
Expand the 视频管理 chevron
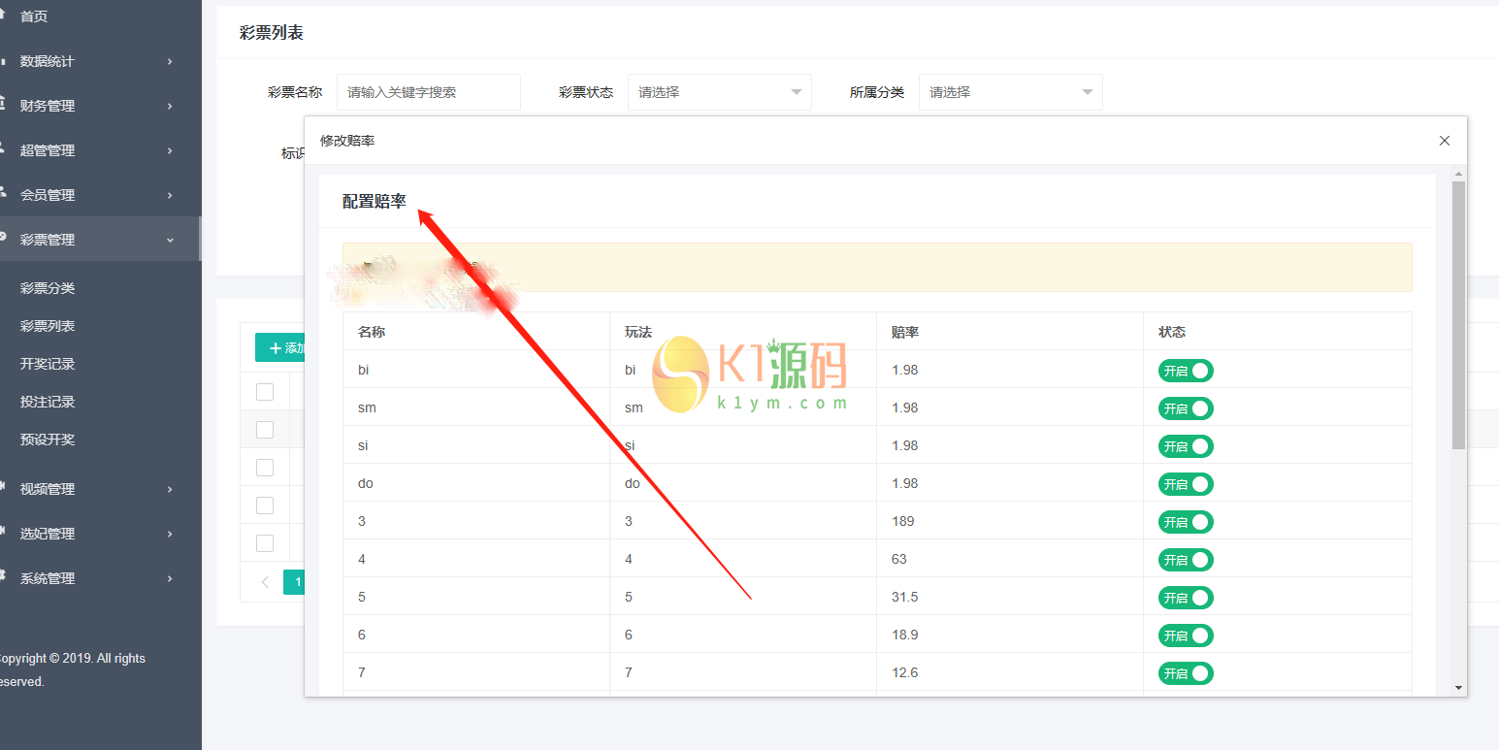point(170,489)
